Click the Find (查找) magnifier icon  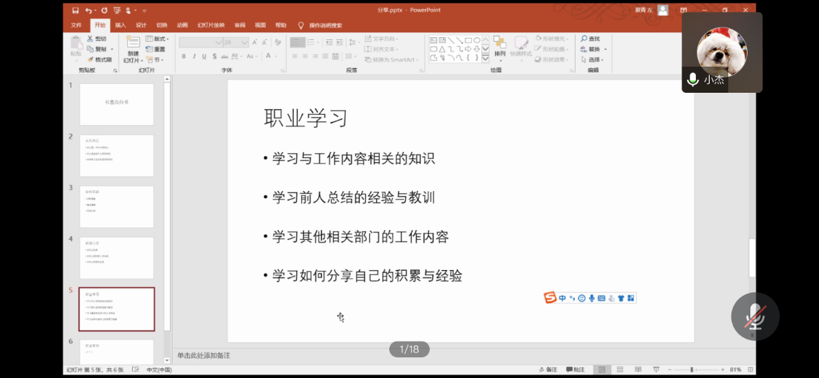click(x=584, y=39)
